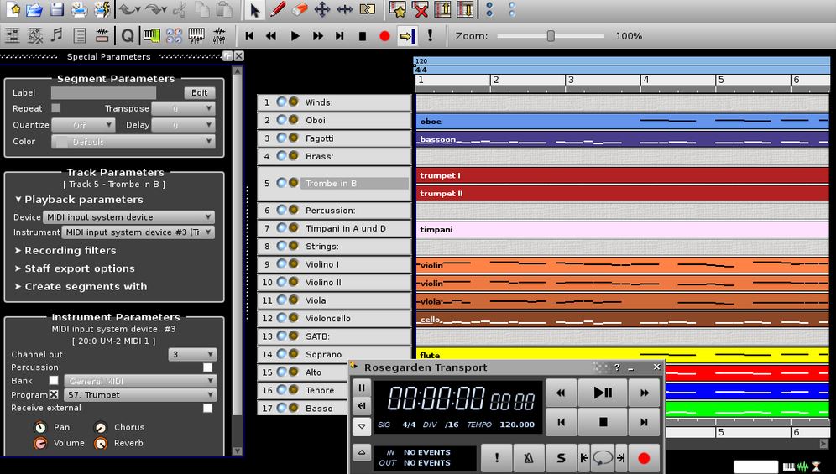Enable the Receive external checkbox
Viewport: 836px width, 474px height.
207,408
